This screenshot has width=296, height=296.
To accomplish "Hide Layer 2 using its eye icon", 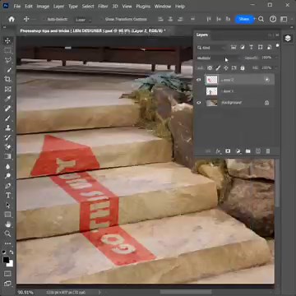I will 199,80.
